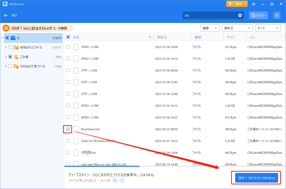Pause the deep scan
286x189 pixels.
[x=122, y=181]
